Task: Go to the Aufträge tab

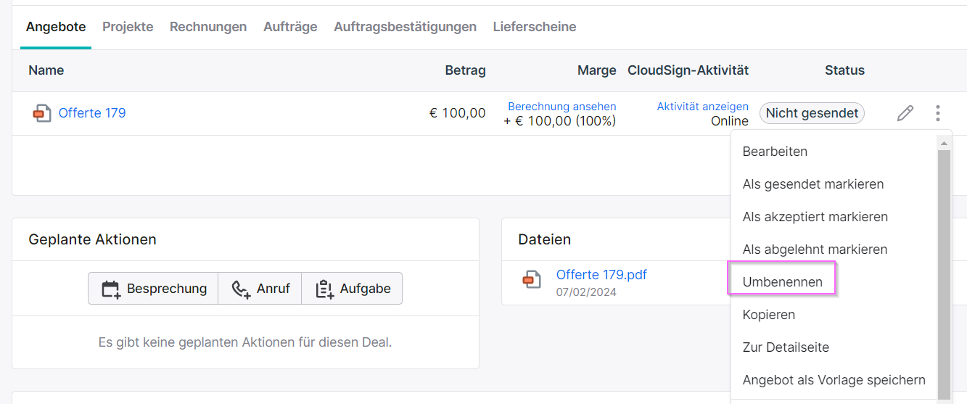Action: pyautogui.click(x=290, y=27)
